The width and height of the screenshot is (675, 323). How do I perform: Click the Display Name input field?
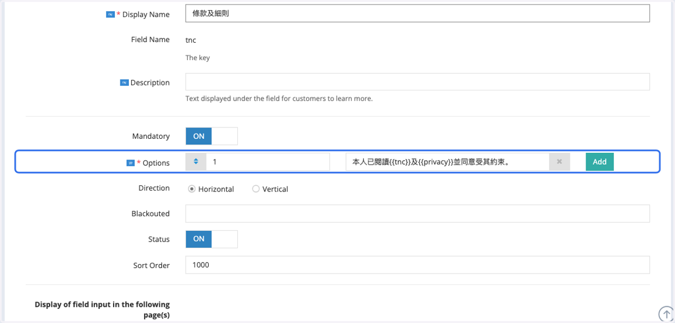[417, 13]
